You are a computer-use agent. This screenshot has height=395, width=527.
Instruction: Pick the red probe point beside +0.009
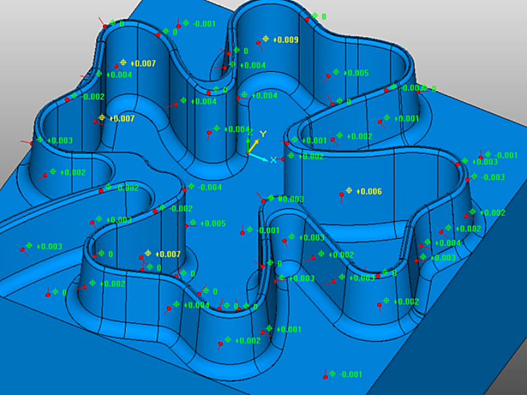pos(258,43)
